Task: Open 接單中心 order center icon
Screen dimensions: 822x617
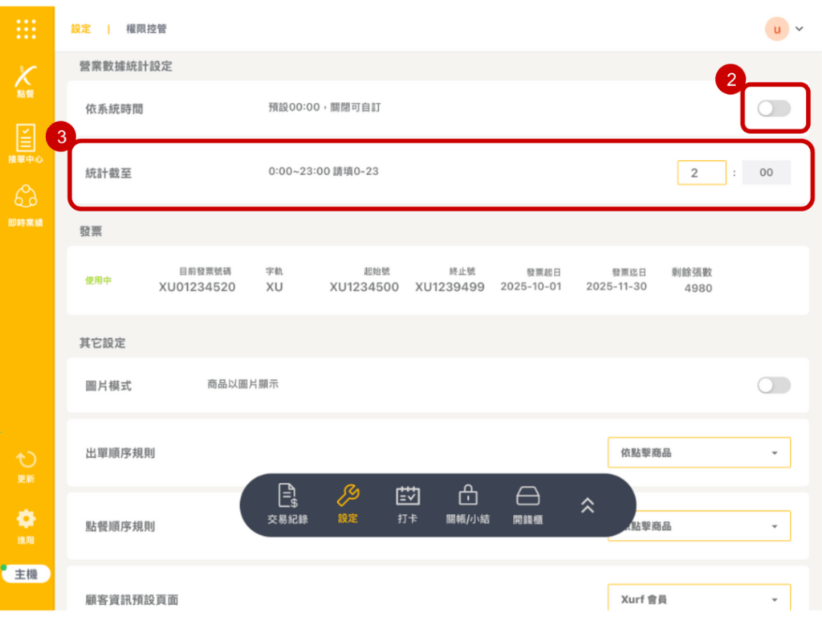Action: tap(26, 143)
